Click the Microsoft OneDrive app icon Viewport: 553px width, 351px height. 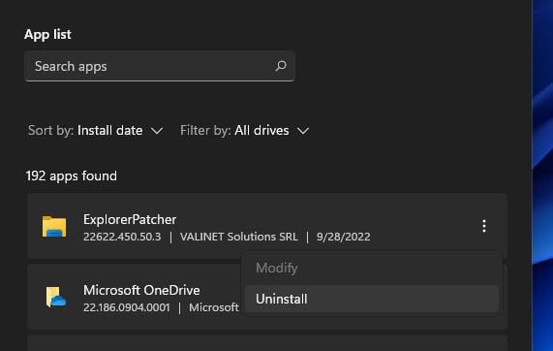coord(56,297)
